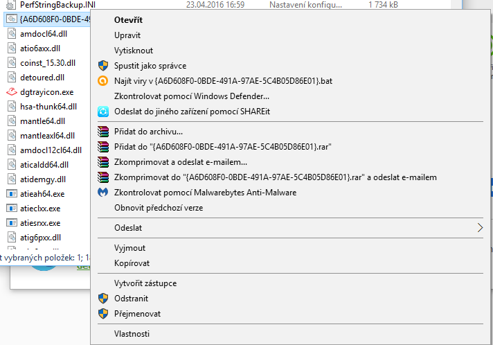Scan with Windows Defender menu entry
493x345 pixels.
[x=192, y=96]
